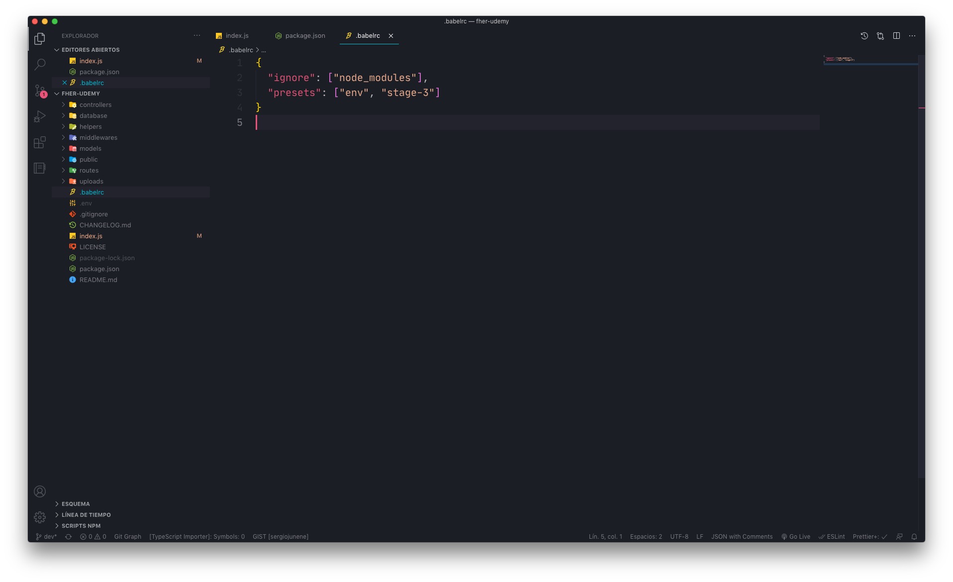Change the UTF-8 encoding

tap(679, 537)
